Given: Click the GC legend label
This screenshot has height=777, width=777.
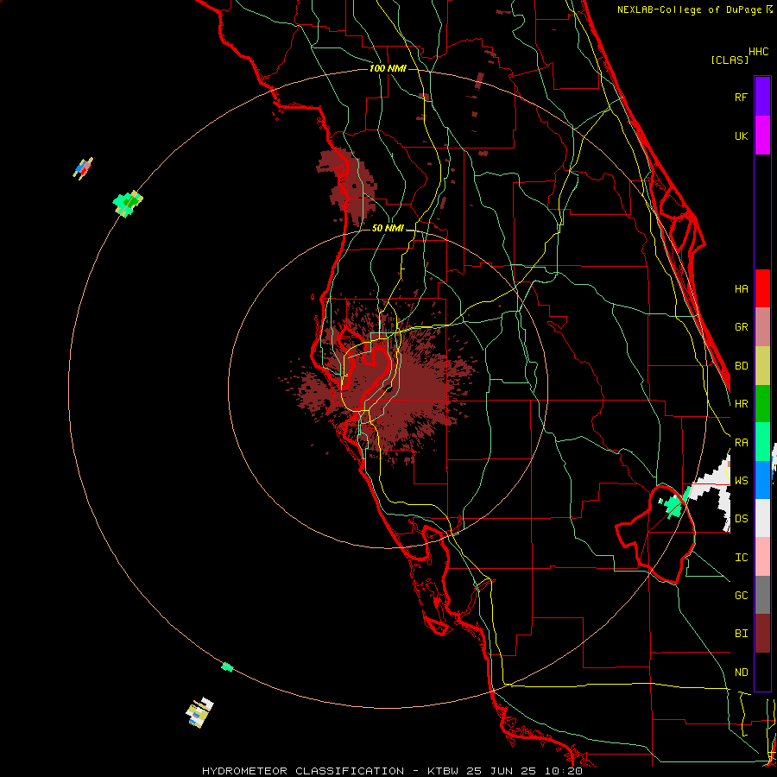Looking at the screenshot, I should tap(741, 596).
